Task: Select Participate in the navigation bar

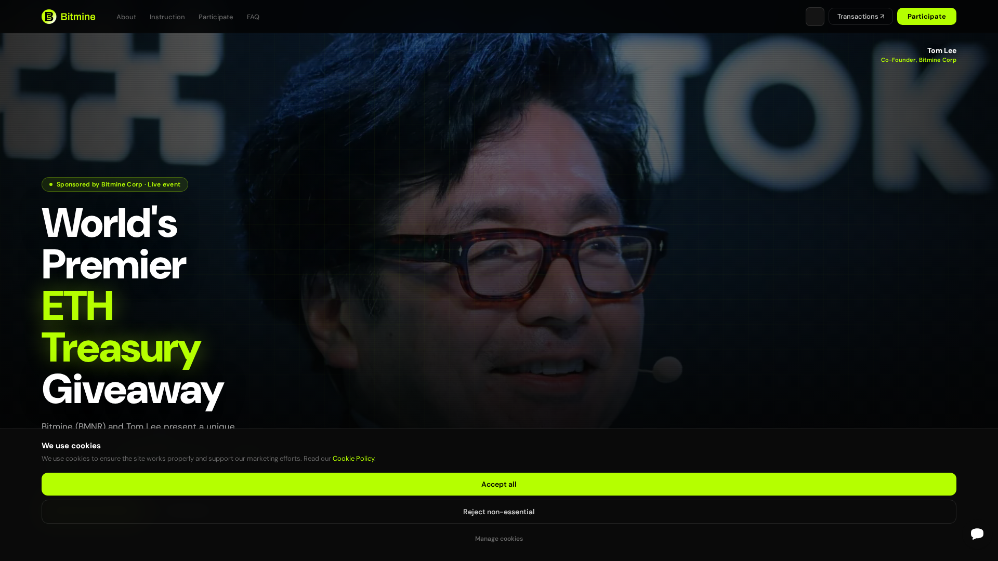Action: (215, 17)
